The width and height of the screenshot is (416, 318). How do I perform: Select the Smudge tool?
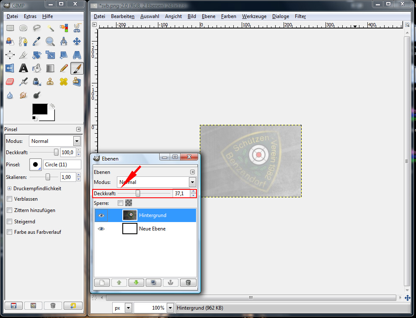point(23,95)
